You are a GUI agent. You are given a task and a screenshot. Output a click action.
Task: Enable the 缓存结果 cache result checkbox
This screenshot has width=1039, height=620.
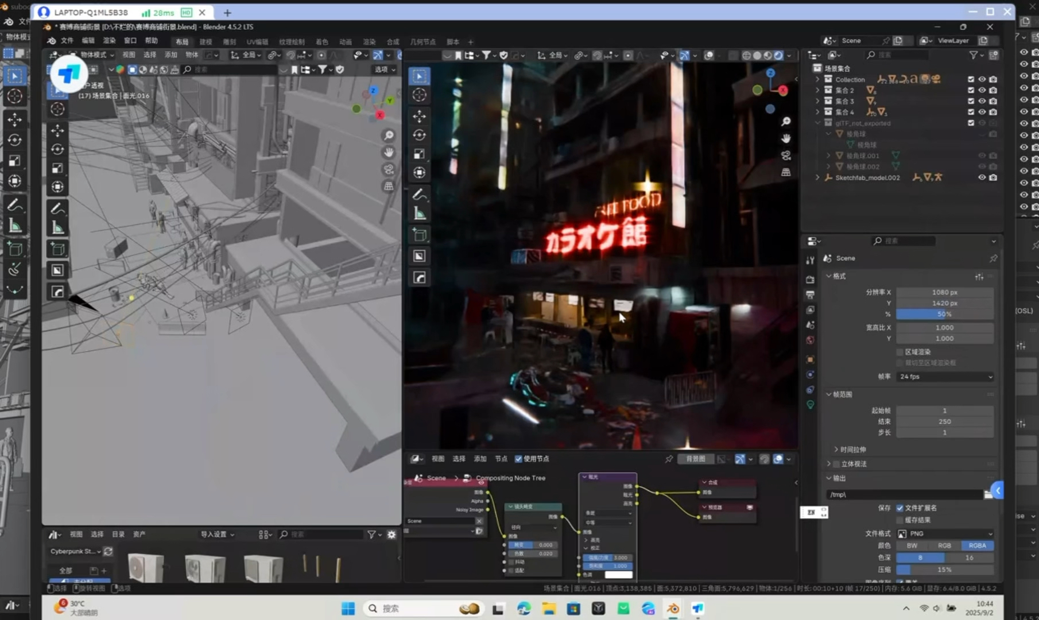point(900,520)
